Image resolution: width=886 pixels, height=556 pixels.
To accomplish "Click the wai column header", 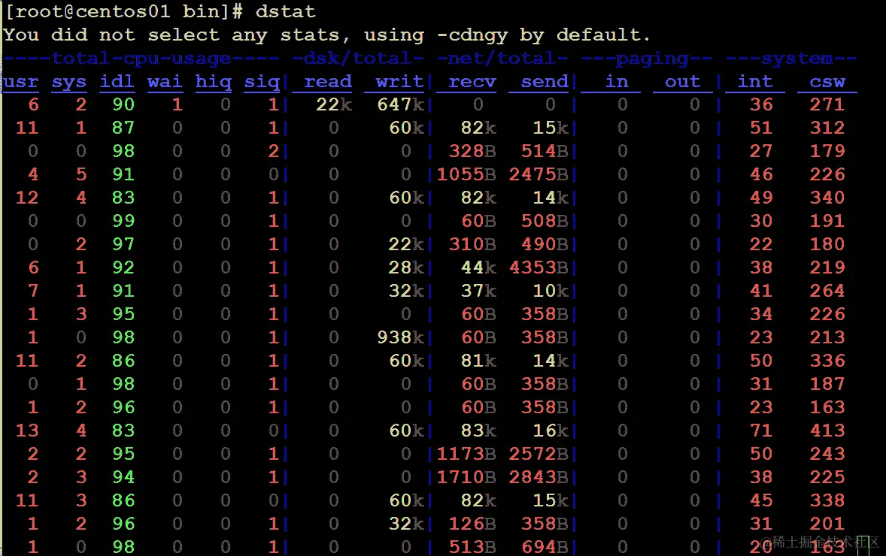I will coord(165,82).
